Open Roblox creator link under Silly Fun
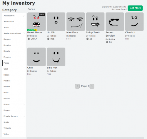147x139 pixels. (x=53, y=71)
